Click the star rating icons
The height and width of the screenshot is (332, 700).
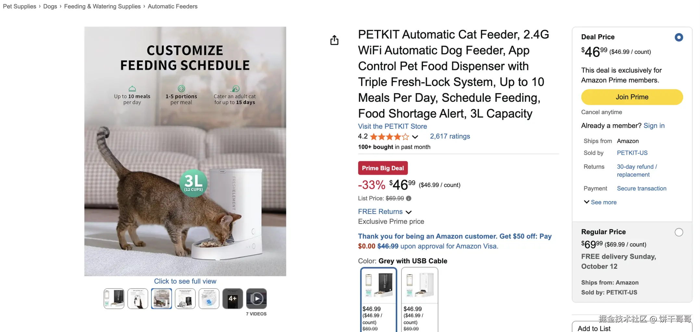pos(389,137)
